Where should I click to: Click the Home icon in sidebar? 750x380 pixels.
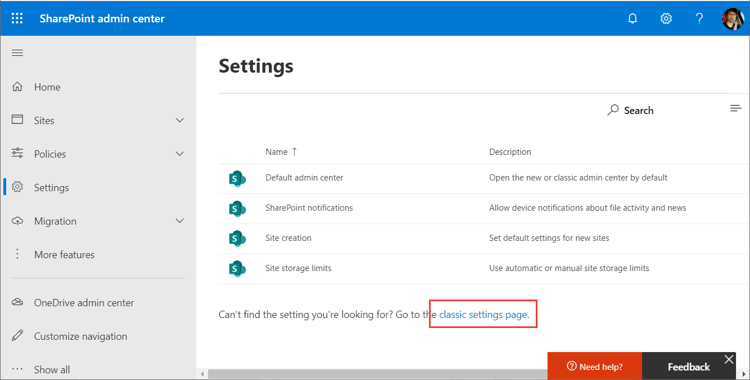[17, 87]
